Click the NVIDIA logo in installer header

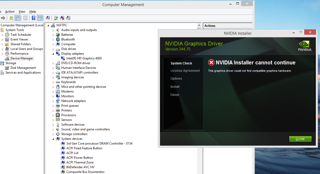click(x=305, y=46)
